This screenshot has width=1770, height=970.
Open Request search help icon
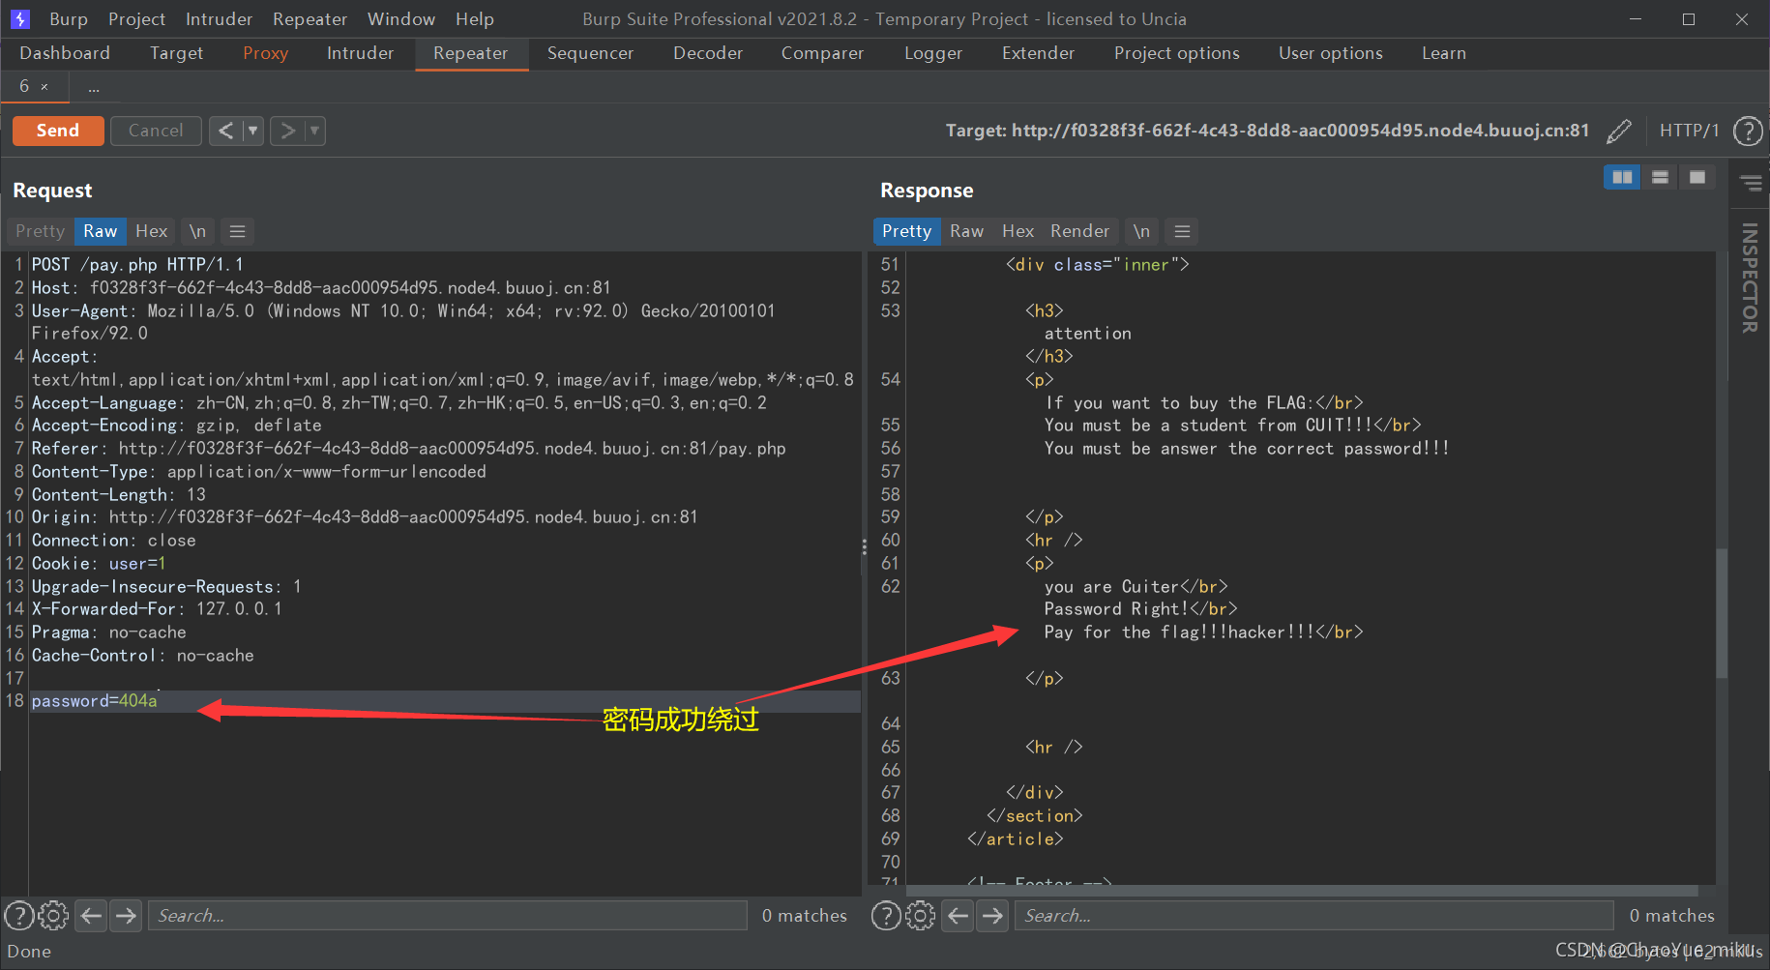click(19, 915)
